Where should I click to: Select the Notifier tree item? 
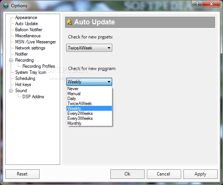pos(21,54)
